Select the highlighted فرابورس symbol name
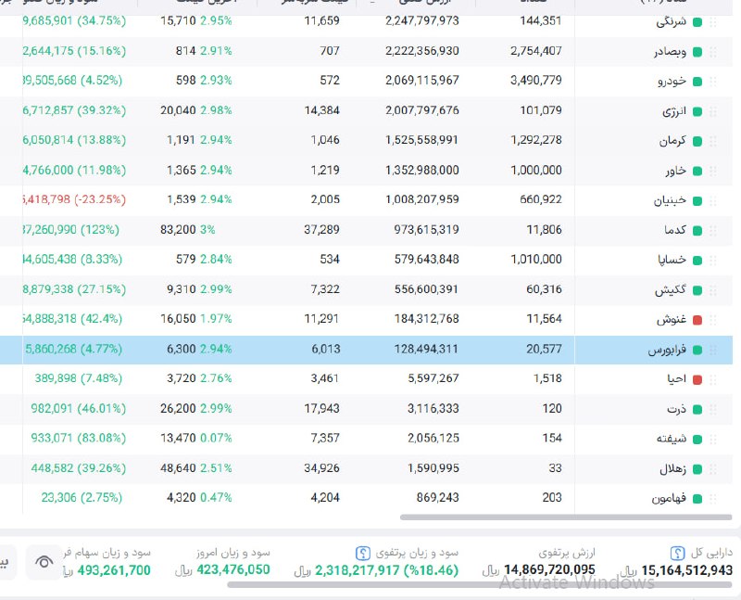This screenshot has width=741, height=600. (x=667, y=350)
